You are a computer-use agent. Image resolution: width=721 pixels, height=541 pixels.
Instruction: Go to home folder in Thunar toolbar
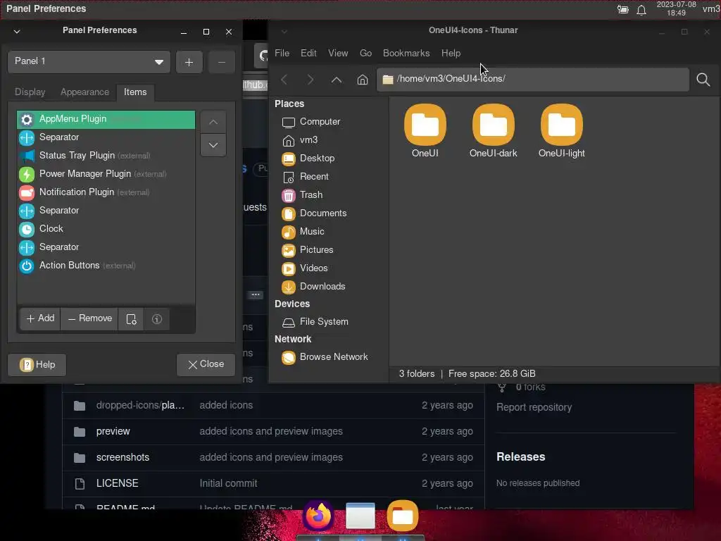pyautogui.click(x=363, y=80)
